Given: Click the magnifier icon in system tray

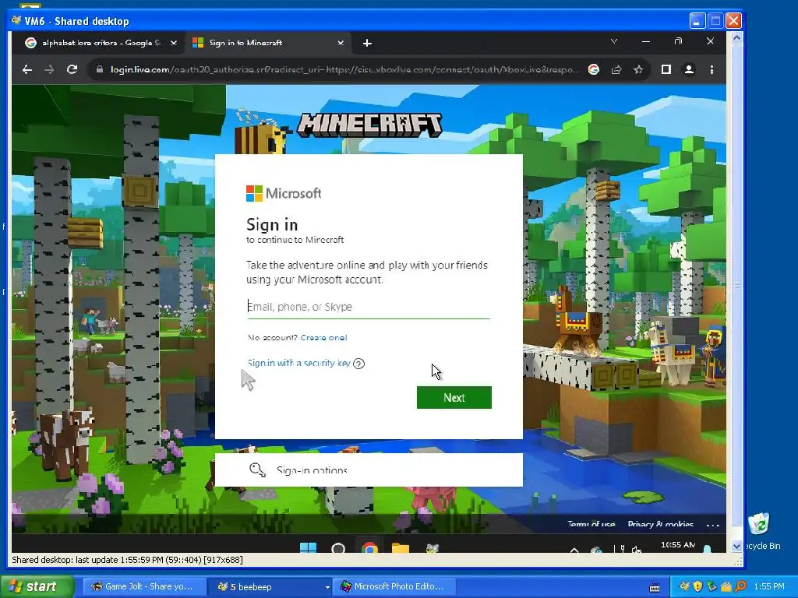Looking at the screenshot, I should 740,586.
